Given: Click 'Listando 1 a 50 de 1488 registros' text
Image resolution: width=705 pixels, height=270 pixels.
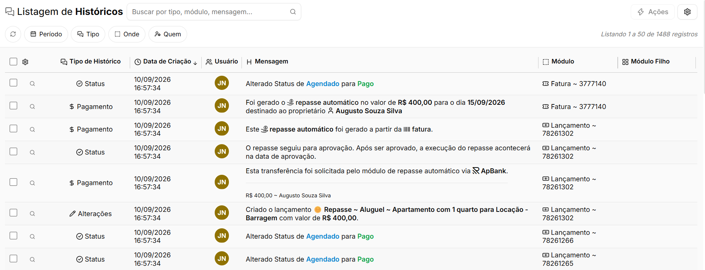Looking at the screenshot, I should (x=649, y=34).
